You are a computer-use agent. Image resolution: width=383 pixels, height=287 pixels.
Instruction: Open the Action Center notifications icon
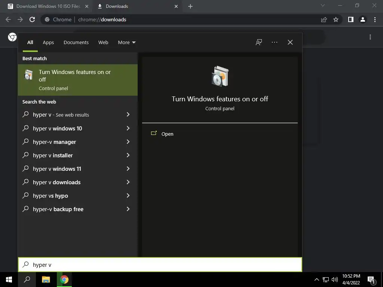click(371, 280)
